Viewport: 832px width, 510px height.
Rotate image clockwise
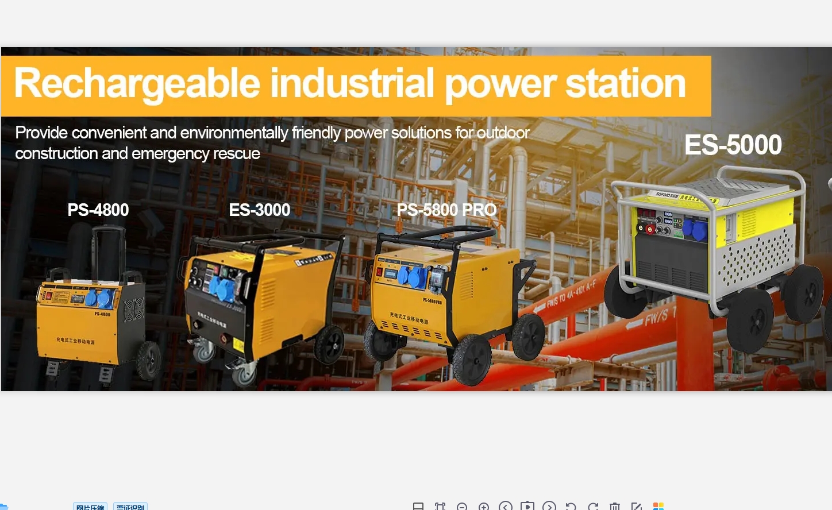pos(593,507)
